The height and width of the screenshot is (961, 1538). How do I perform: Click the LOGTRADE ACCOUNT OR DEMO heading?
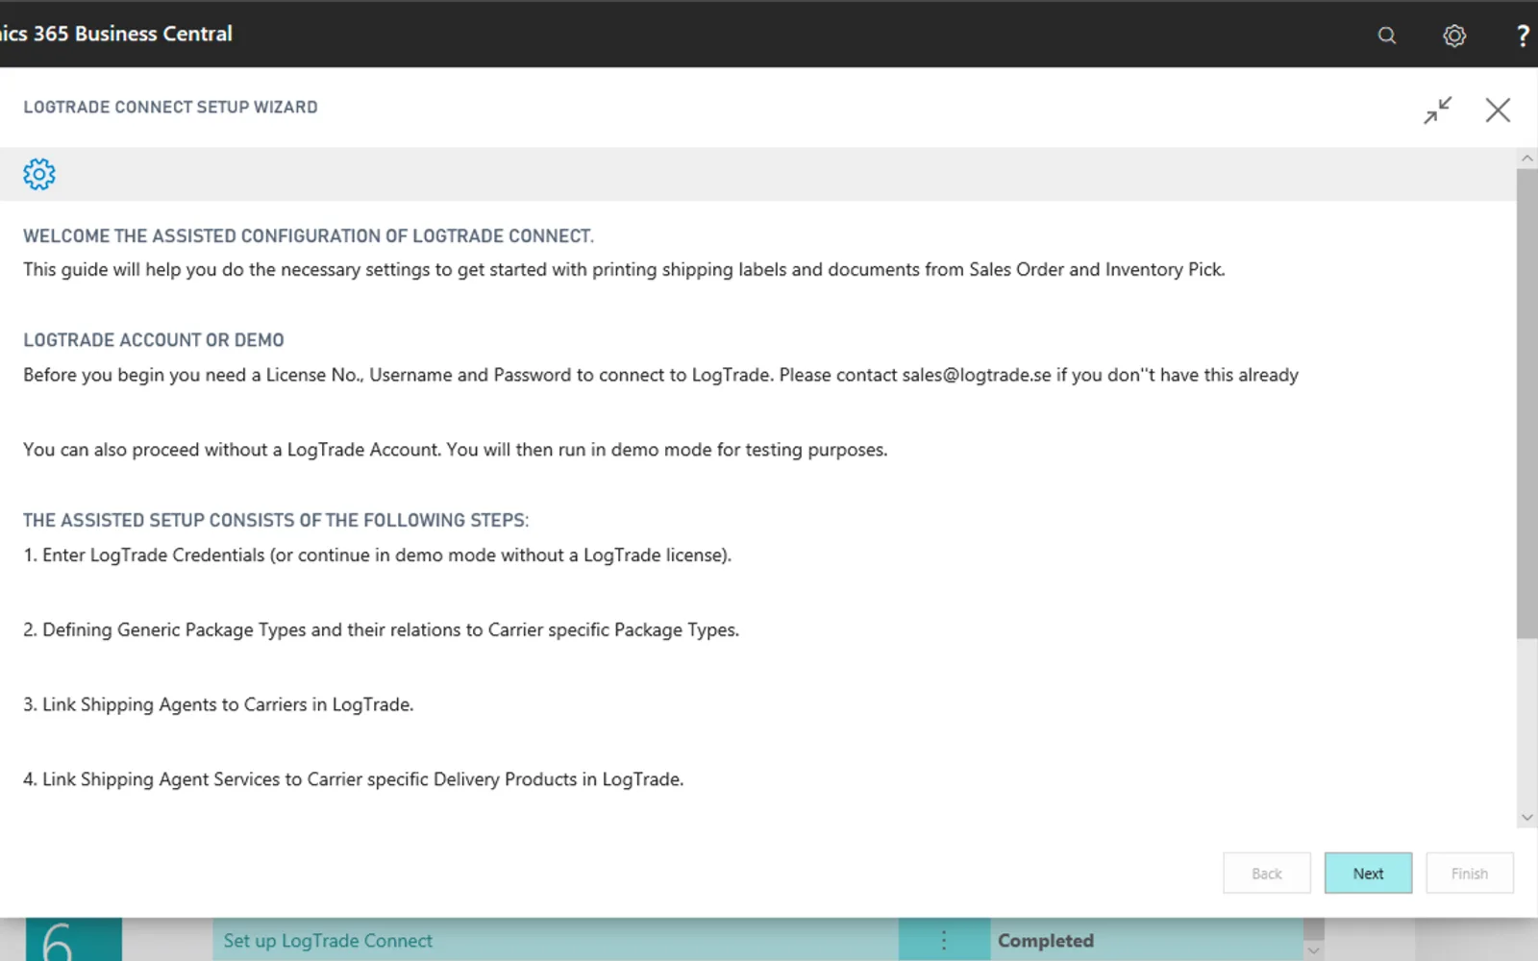pyautogui.click(x=154, y=340)
